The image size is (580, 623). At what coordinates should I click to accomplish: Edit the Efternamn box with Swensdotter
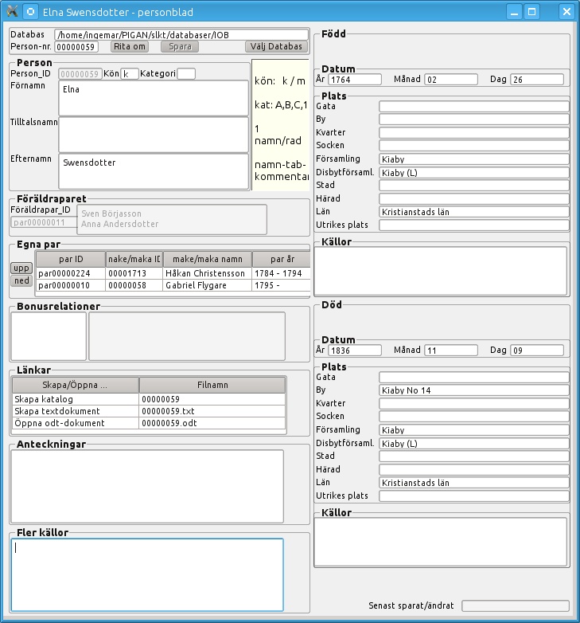tap(154, 171)
